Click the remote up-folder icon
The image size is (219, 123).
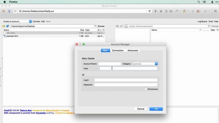point(117,26)
